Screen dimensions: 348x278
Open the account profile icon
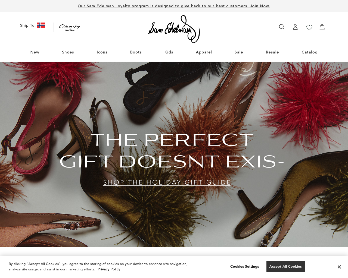coord(295,27)
